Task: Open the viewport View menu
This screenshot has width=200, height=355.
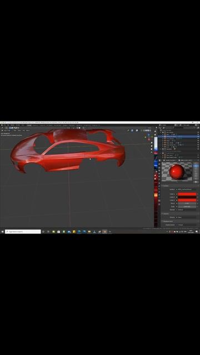Action: click(x=15, y=130)
